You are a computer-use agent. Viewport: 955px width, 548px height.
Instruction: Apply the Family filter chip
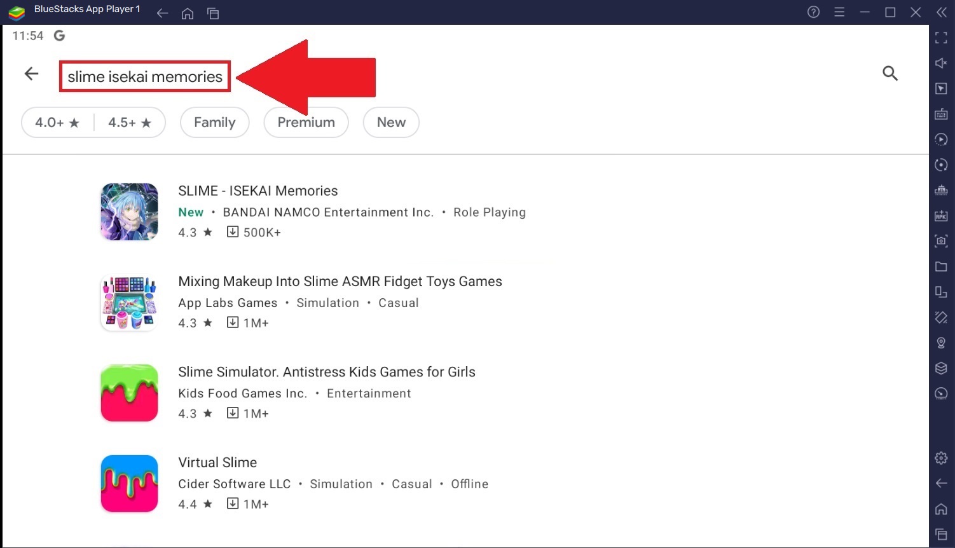click(215, 123)
